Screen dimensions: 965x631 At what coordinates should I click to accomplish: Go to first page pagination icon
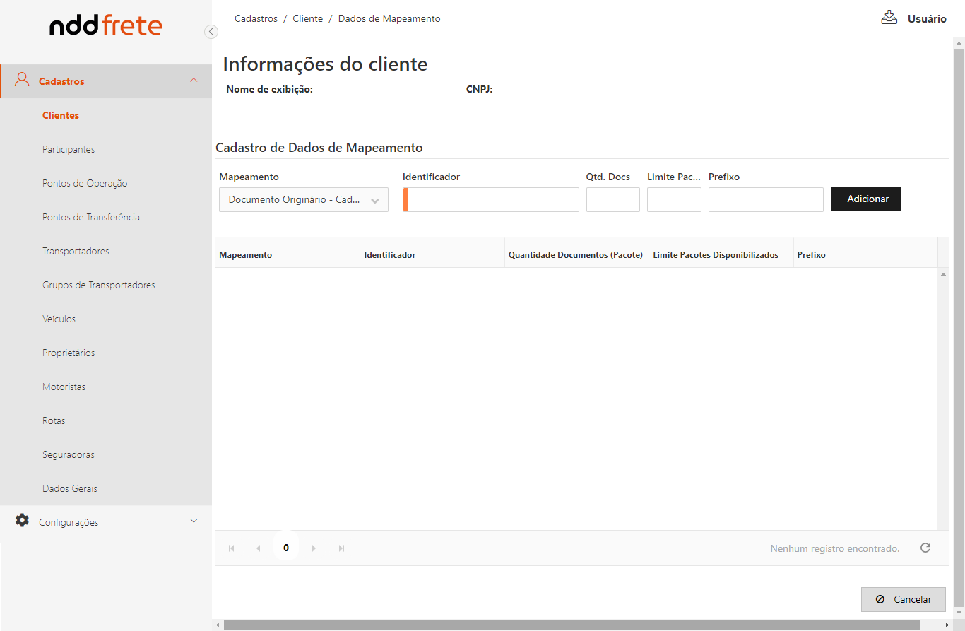[x=230, y=548]
